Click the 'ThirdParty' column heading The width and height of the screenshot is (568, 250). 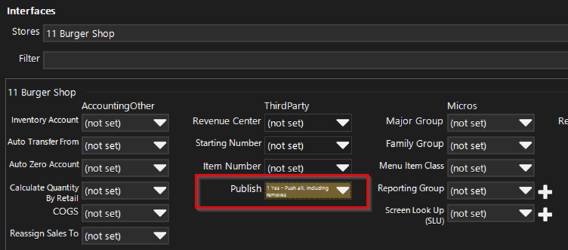tap(287, 106)
